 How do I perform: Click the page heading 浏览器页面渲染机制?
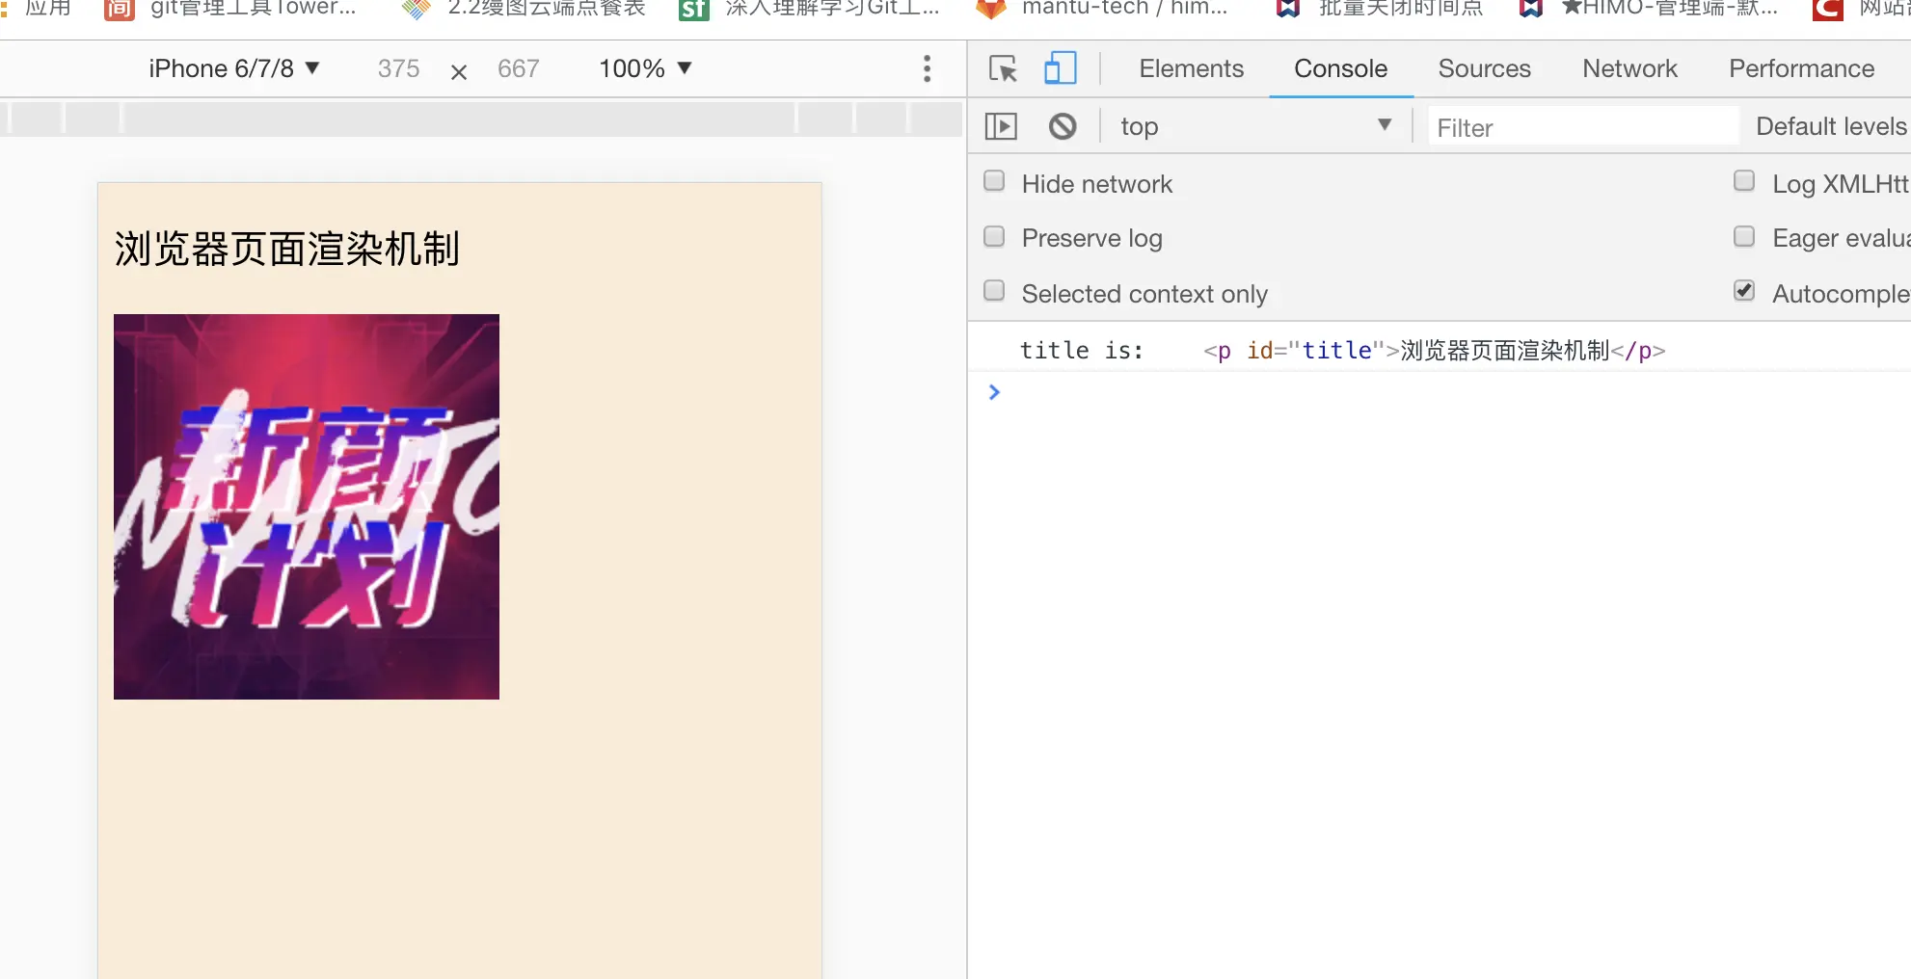(287, 249)
